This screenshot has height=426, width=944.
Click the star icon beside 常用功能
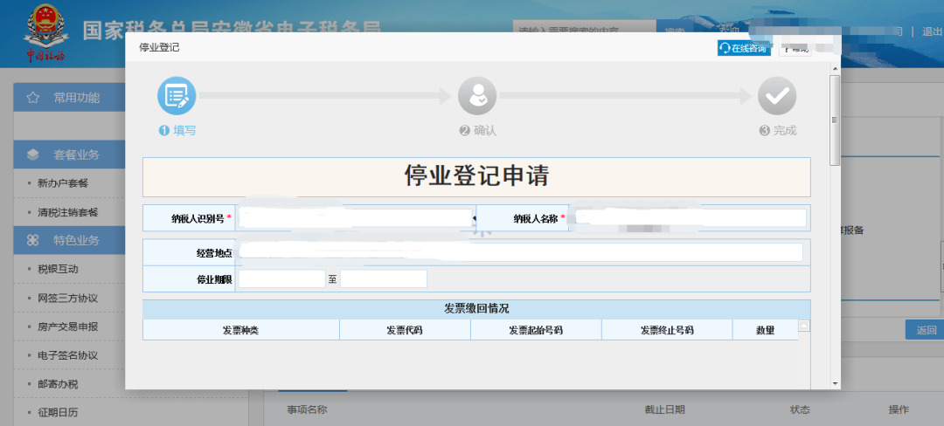click(x=33, y=98)
